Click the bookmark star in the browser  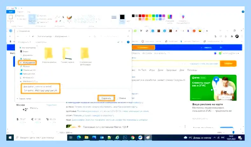click(x=226, y=36)
